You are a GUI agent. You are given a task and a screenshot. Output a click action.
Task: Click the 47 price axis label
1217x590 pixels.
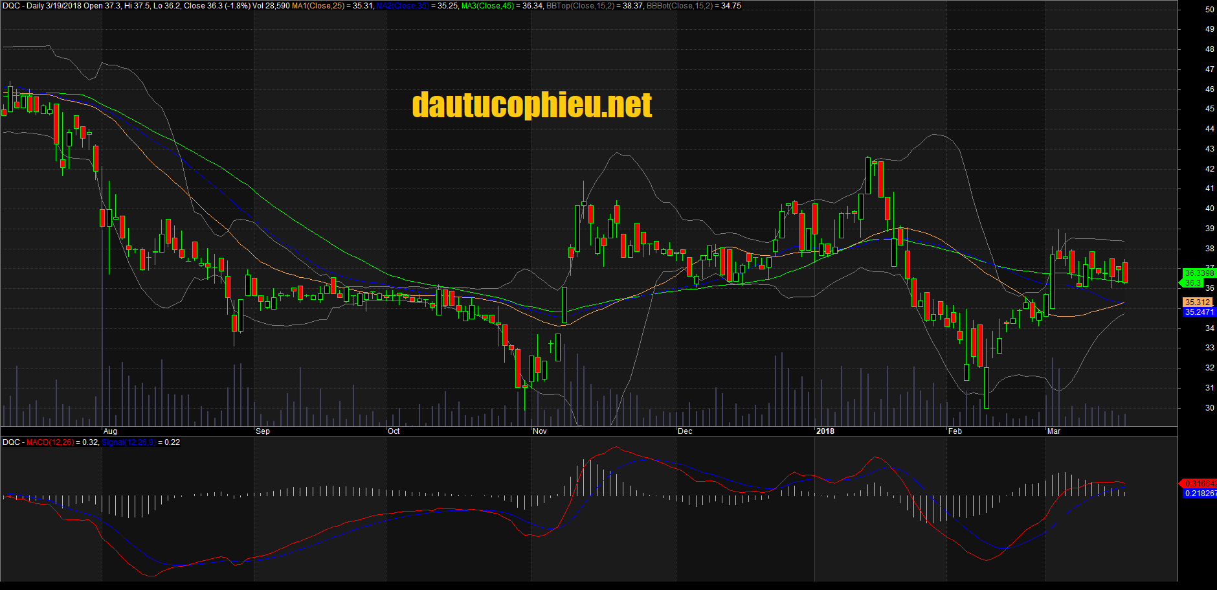(x=1209, y=69)
